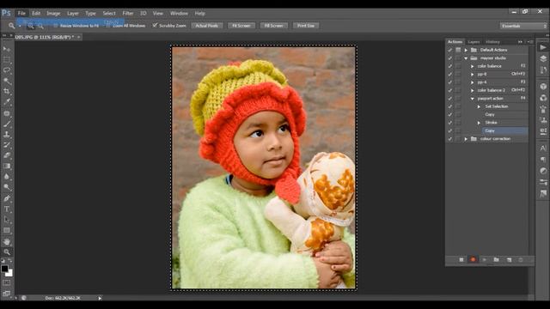Toggle dialog box for Default Actions

[458, 50]
